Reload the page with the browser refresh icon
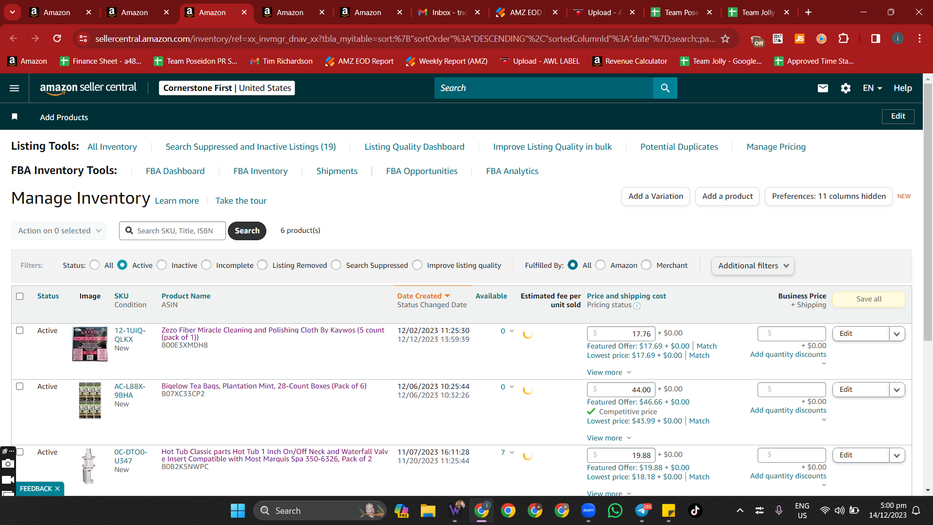This screenshot has height=525, width=933. [x=57, y=38]
